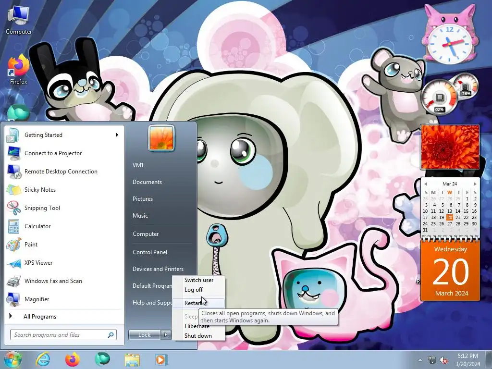Select Switch user from power menu
Viewport: 492px width, 369px height.
coord(198,280)
